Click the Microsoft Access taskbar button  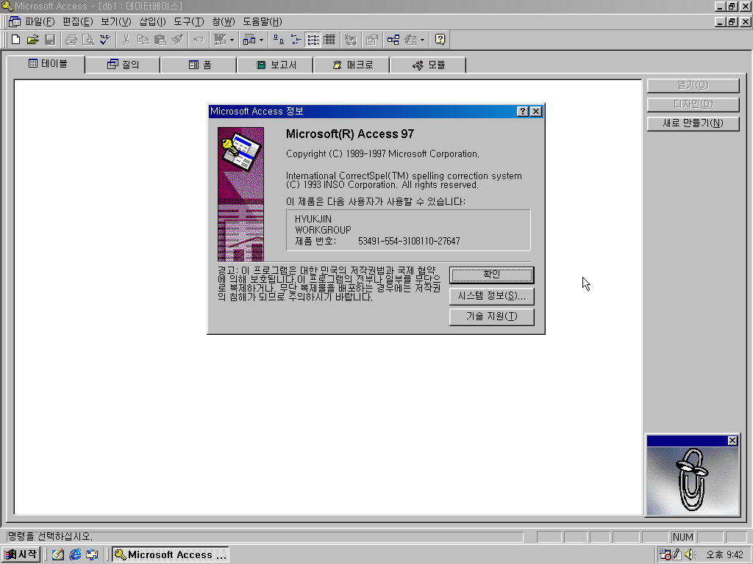(x=171, y=554)
